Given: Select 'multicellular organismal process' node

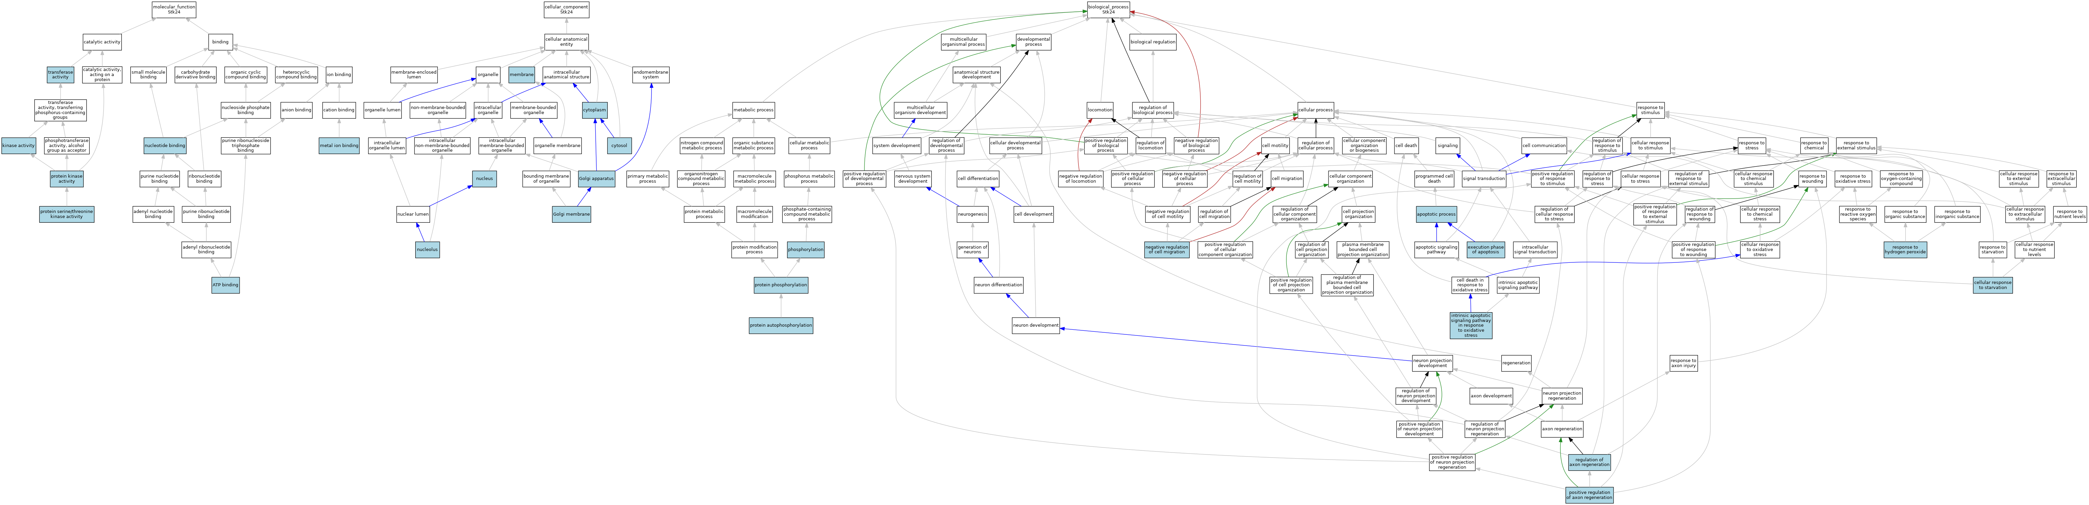Looking at the screenshot, I should tap(963, 41).
